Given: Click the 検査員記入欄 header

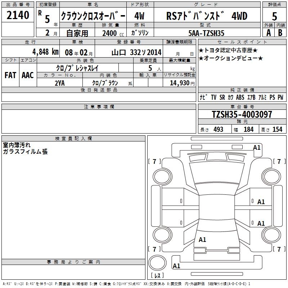Looking at the screenshot, I should [x=73, y=139].
